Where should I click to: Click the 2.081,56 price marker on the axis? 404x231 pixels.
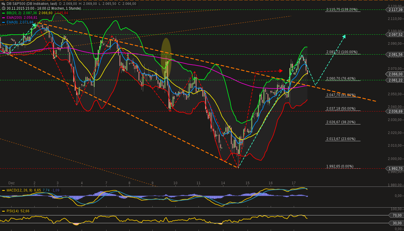click(395, 54)
